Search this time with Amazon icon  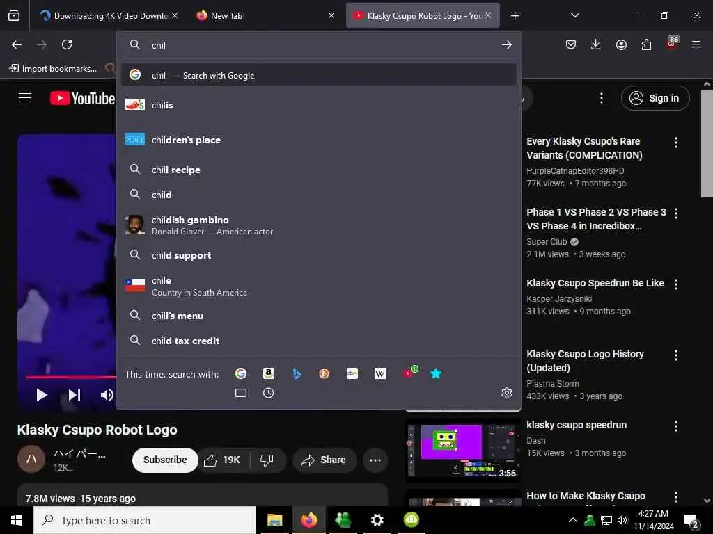point(269,373)
